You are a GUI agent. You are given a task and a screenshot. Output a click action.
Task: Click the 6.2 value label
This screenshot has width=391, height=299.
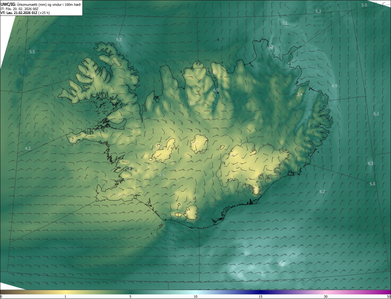tap(322, 192)
